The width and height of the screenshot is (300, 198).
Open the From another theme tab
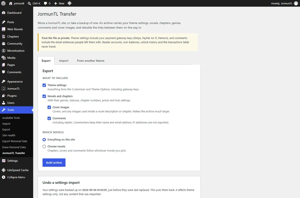click(91, 60)
